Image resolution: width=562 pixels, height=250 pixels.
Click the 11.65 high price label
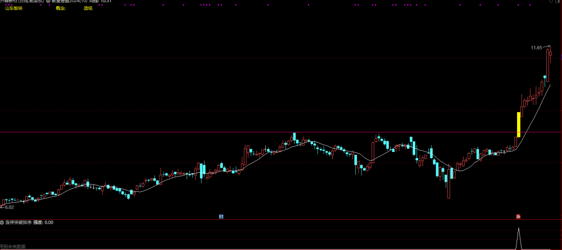(536, 47)
